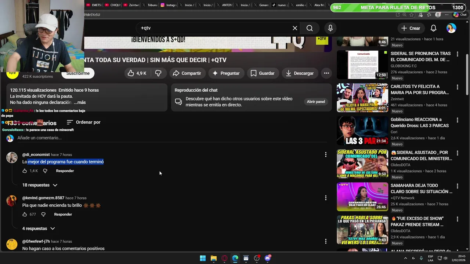Click Añade un comentario field
The width and height of the screenshot is (470, 264).
[x=172, y=138]
